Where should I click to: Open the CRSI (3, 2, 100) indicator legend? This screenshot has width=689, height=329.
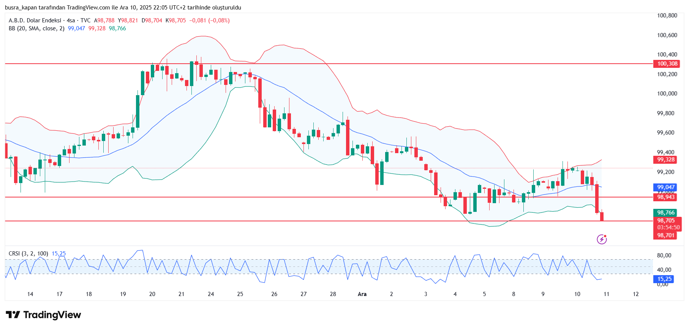pos(28,254)
